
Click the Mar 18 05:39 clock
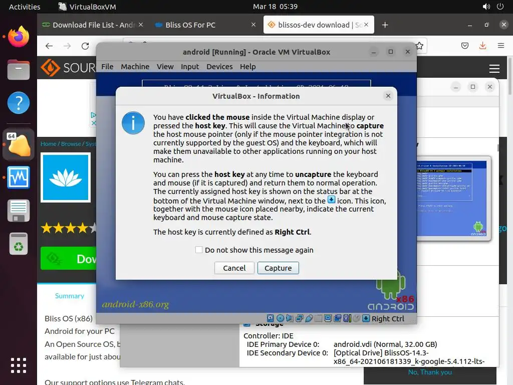pos(275,7)
